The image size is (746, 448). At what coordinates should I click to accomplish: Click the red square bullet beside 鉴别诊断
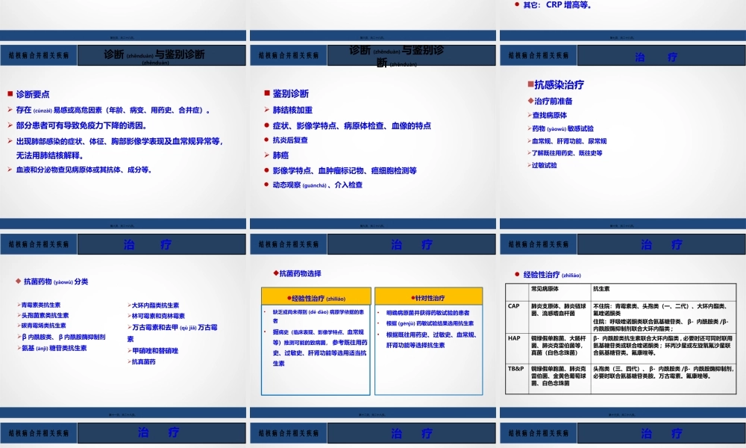pyautogui.click(x=269, y=94)
